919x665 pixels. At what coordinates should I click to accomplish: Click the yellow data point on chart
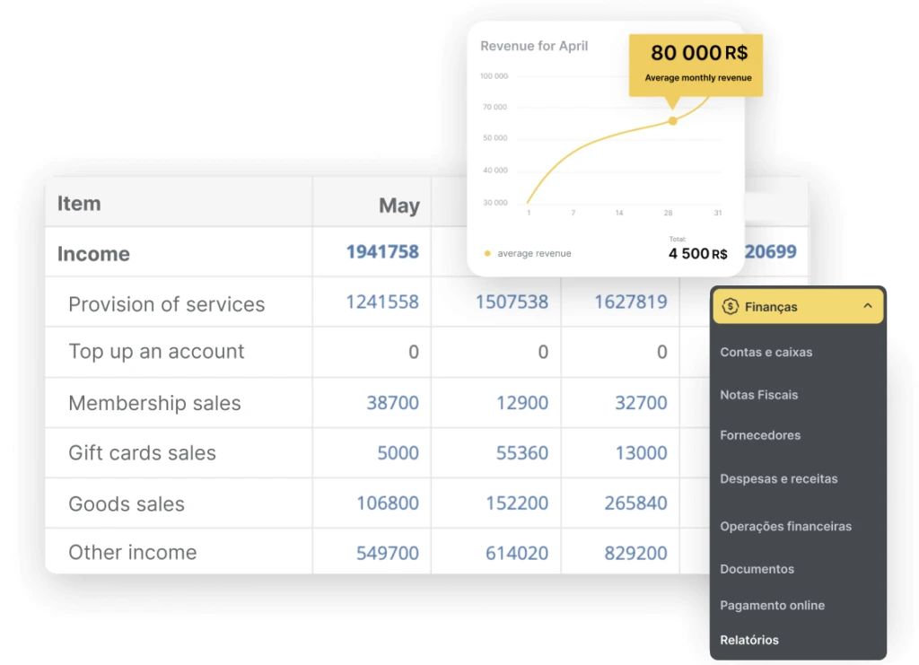(x=672, y=120)
